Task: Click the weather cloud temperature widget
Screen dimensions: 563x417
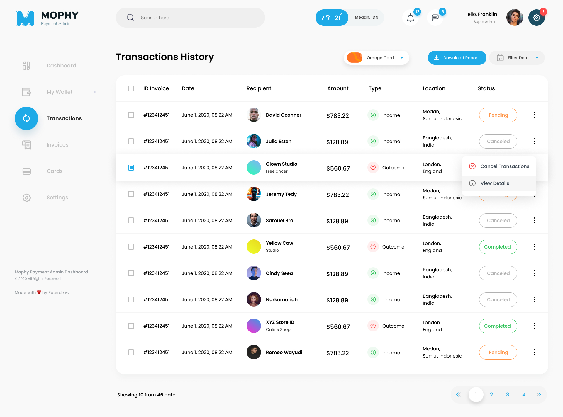Action: pos(332,18)
